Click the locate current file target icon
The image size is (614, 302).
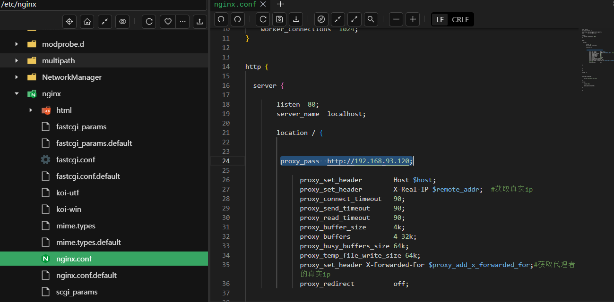click(69, 22)
